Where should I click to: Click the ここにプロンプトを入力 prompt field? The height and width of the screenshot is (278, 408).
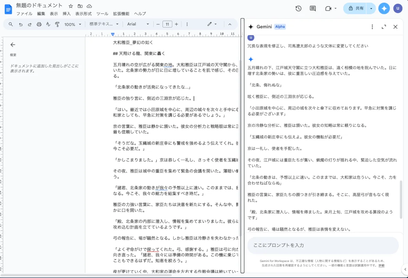point(322,245)
